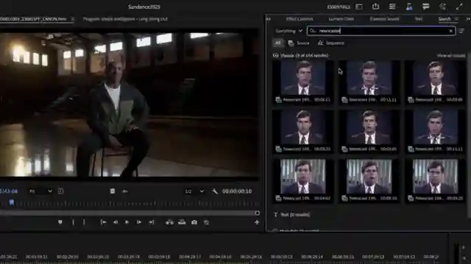The width and height of the screenshot is (471, 264).
Task: Switch to the Effect Controls tab
Action: pyautogui.click(x=300, y=19)
